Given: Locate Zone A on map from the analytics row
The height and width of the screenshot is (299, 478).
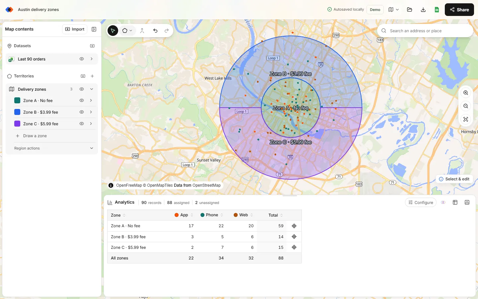Looking at the screenshot, I should (294, 226).
